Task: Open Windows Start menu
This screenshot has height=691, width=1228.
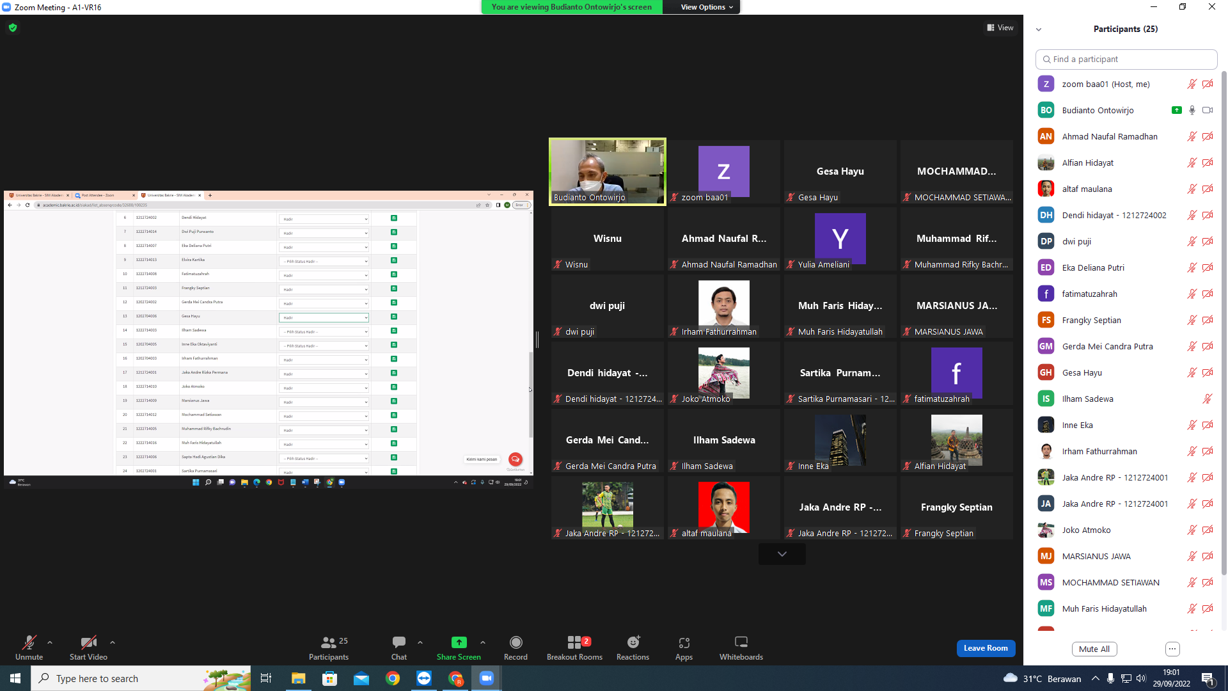Action: click(15, 678)
